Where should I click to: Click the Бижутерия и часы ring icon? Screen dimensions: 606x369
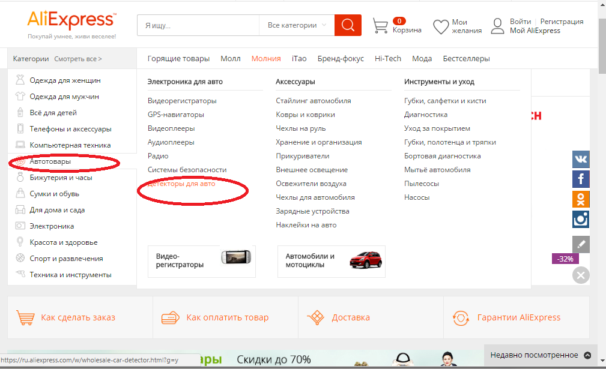20,177
